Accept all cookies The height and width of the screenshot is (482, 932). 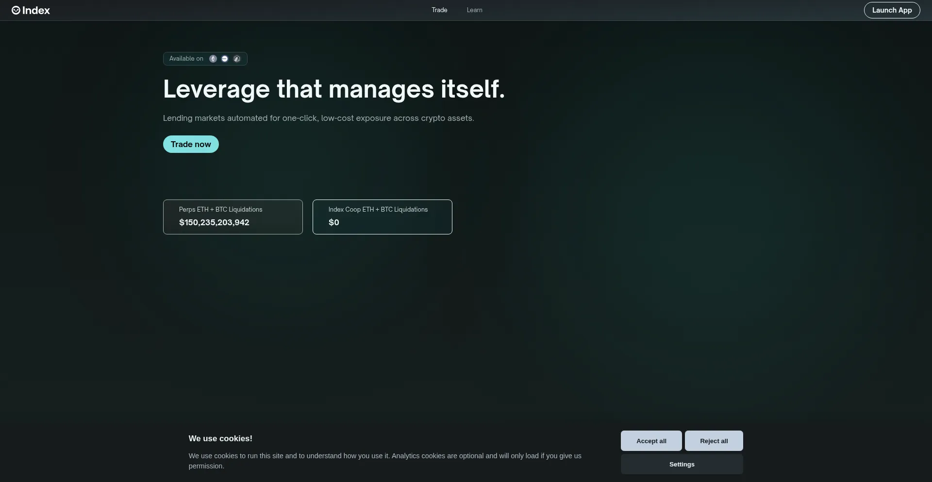(651, 441)
